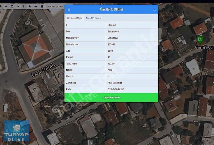
Task: Click the Esra Sokak street label
Action: 43,70
